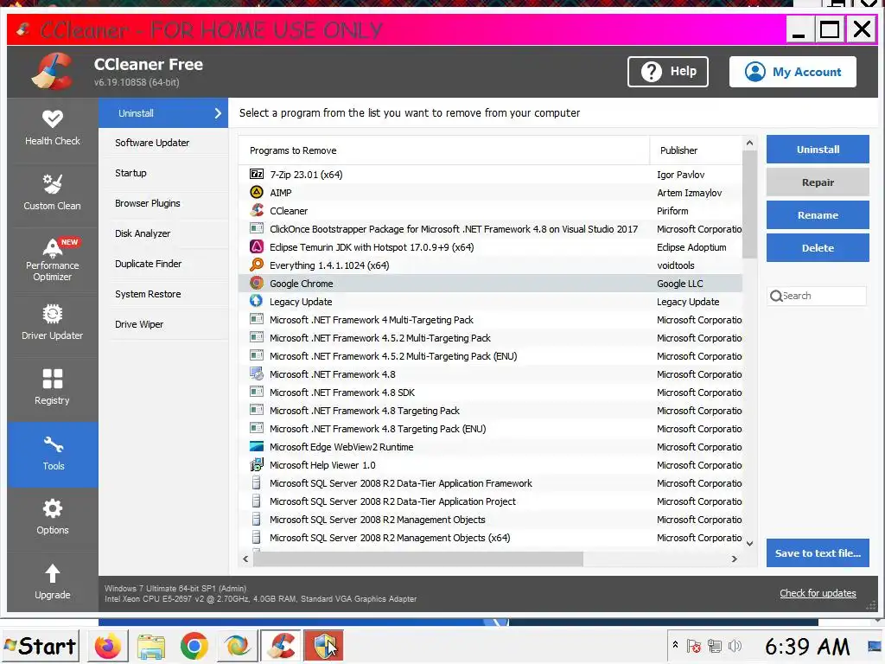
Task: Click the Microsoft .NET Framework 4.8 icon
Action: click(x=257, y=373)
